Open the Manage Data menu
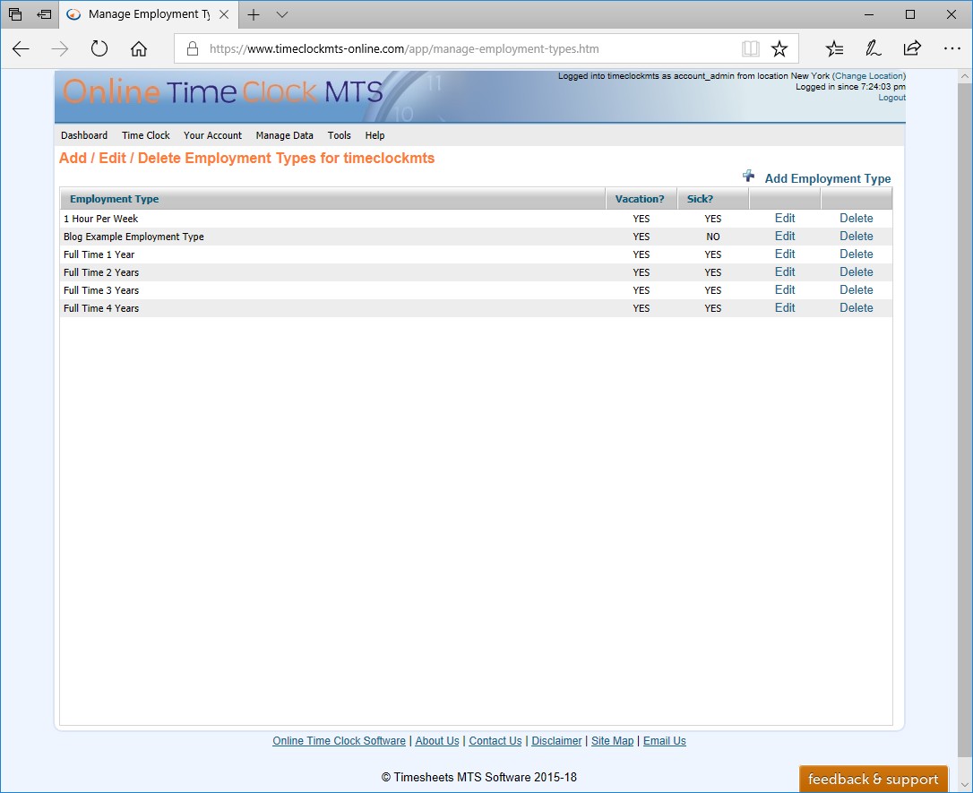The height and width of the screenshot is (793, 973). [284, 135]
